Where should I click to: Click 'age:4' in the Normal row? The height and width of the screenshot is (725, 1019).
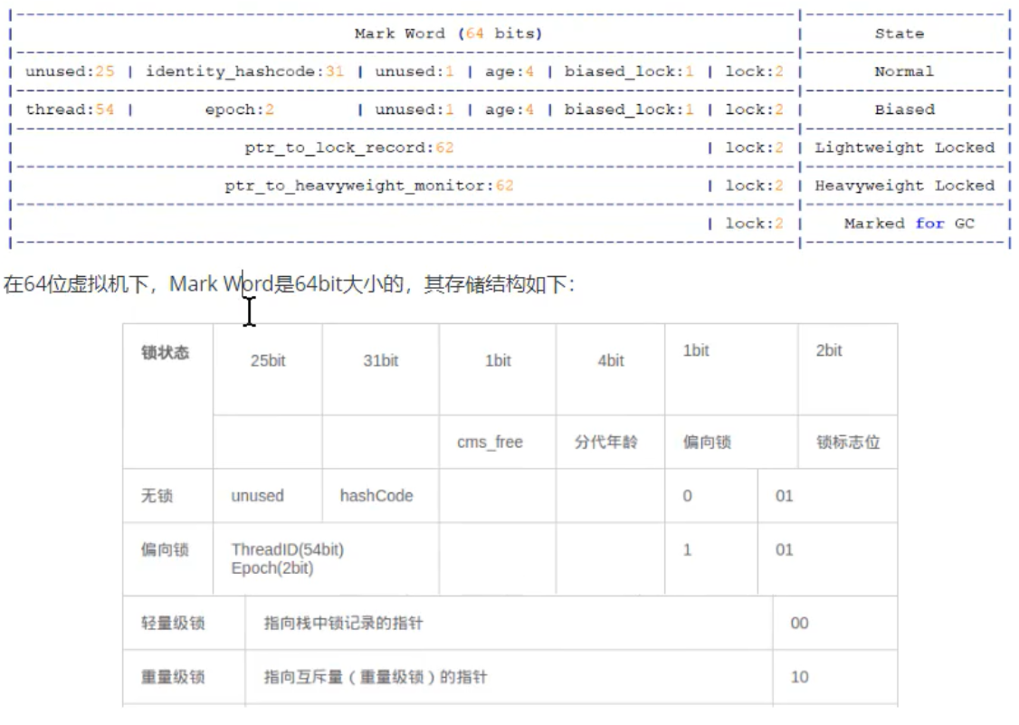[x=509, y=71]
